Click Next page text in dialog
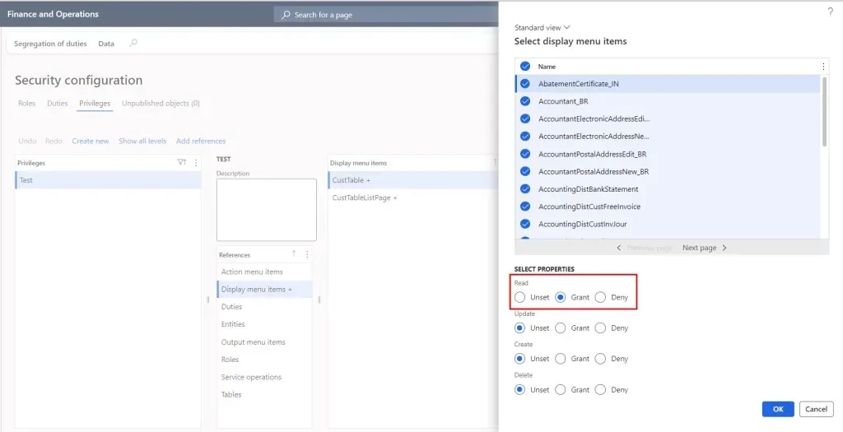The width and height of the screenshot is (843, 432). (700, 248)
